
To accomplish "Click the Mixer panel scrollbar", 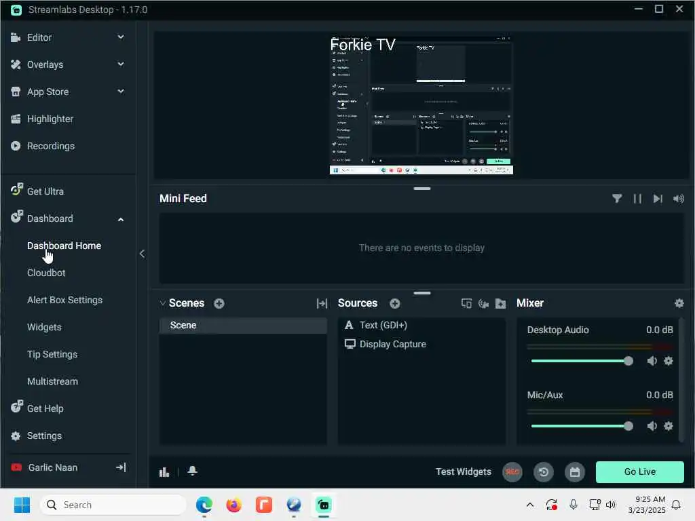I will click(x=681, y=380).
